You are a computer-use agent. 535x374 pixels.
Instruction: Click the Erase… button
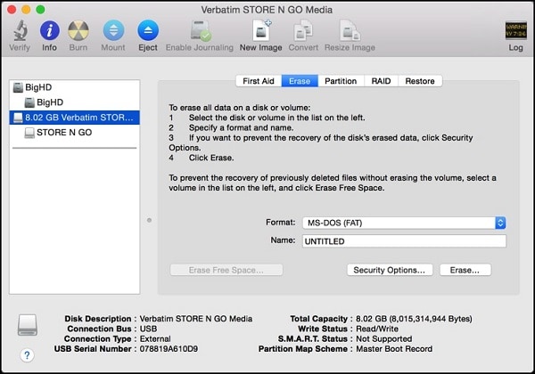[465, 270]
